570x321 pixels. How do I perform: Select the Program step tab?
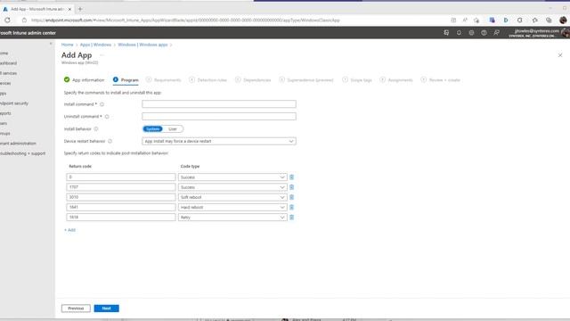point(126,80)
